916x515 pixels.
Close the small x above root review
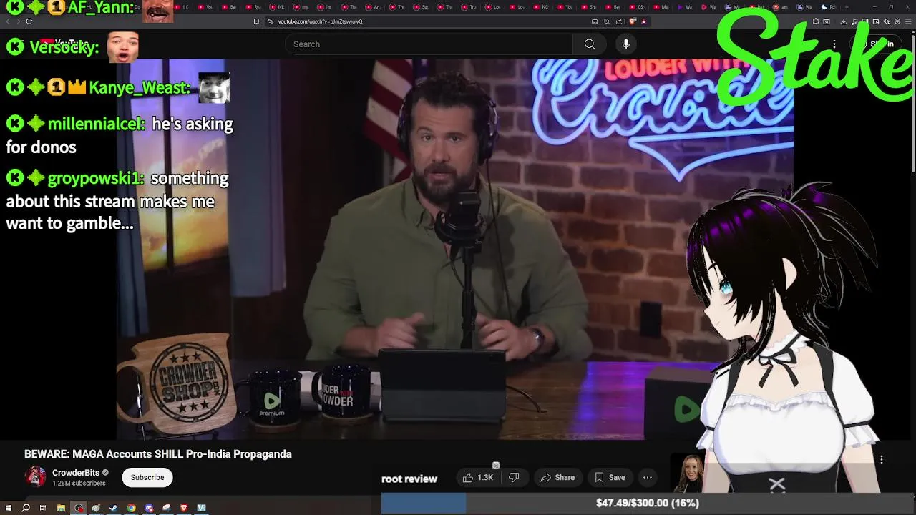[x=496, y=466]
